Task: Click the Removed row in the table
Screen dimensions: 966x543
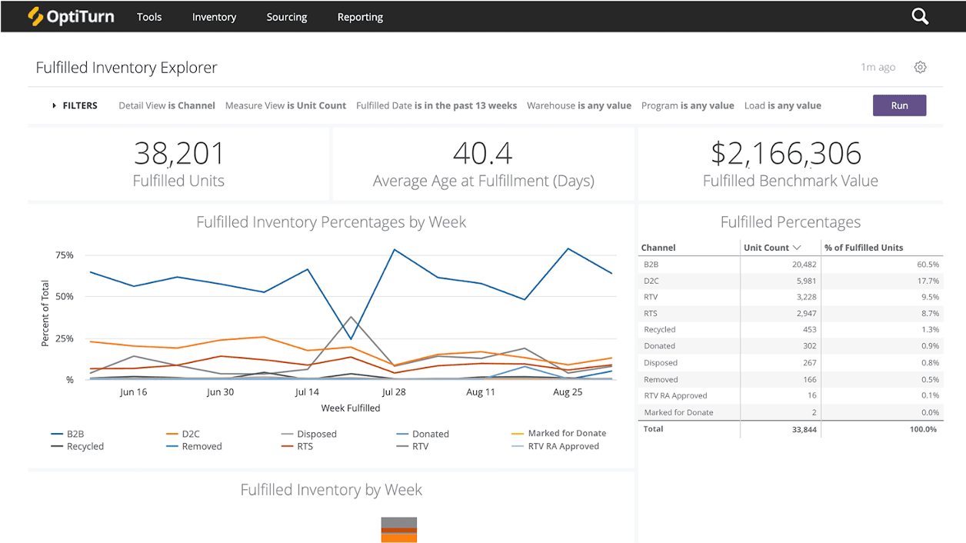Action: [791, 379]
